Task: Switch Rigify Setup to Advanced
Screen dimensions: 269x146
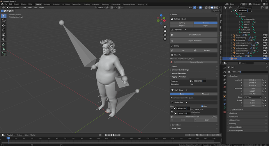Action: (x=205, y=94)
